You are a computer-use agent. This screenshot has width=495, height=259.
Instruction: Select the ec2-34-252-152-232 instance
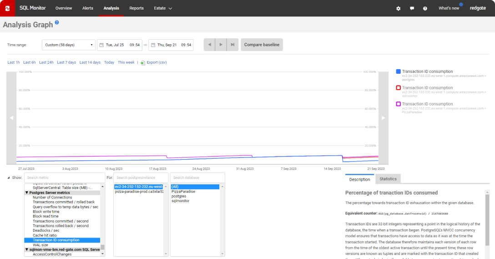[x=139, y=187]
